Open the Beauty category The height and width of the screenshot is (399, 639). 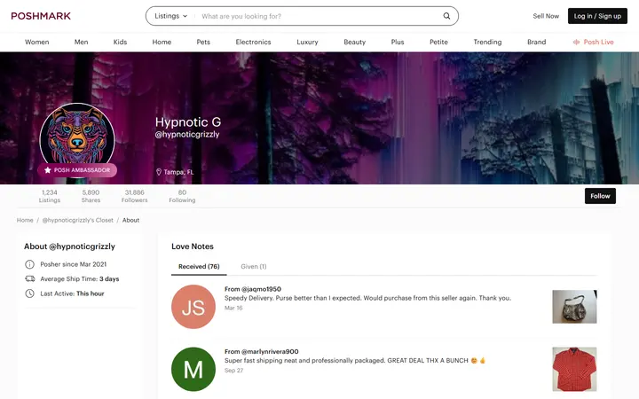(354, 42)
